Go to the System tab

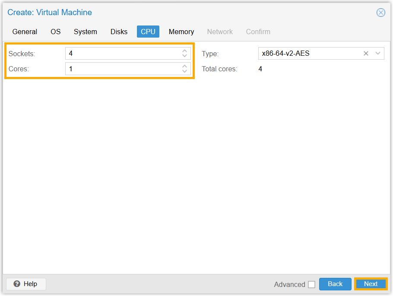(86, 32)
